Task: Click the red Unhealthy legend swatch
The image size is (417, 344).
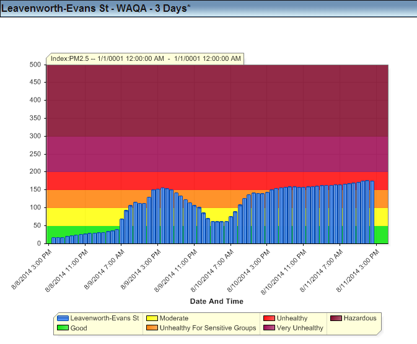Action: click(x=269, y=318)
